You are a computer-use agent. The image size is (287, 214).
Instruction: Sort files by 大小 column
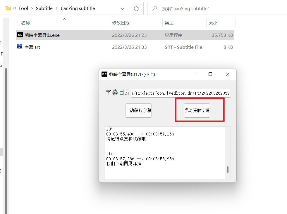pyautogui.click(x=213, y=23)
